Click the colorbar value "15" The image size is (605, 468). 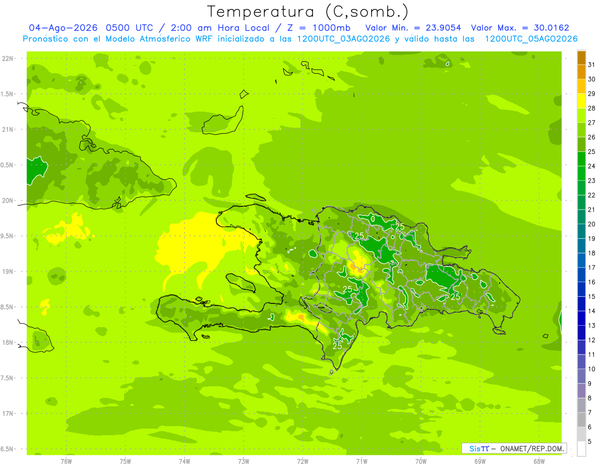tap(592, 296)
